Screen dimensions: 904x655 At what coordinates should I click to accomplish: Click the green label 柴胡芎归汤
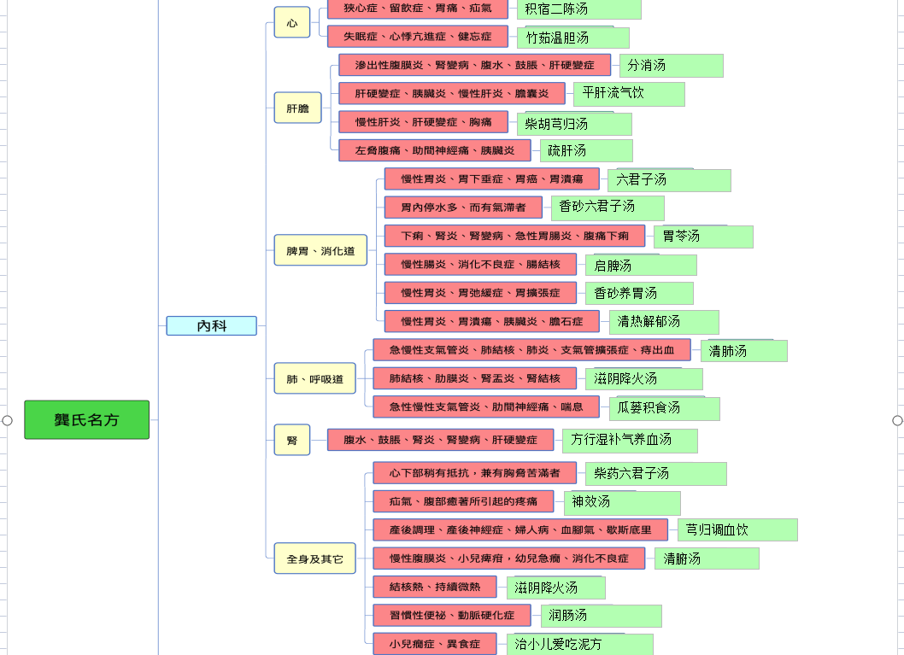(x=574, y=125)
